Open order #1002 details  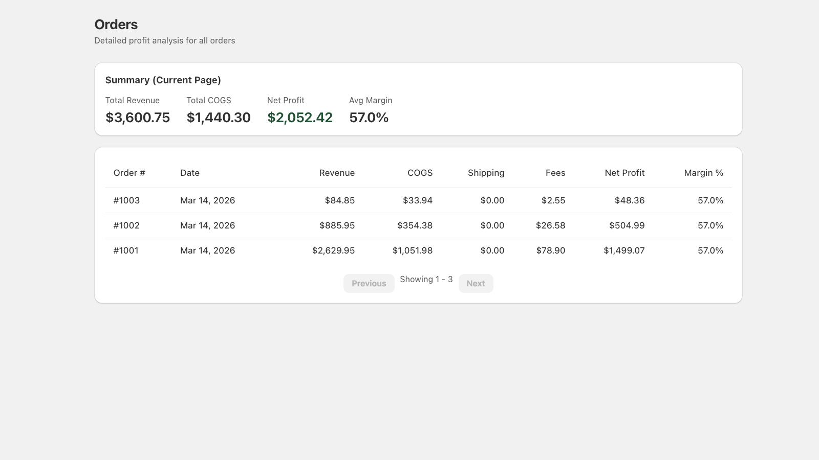pyautogui.click(x=126, y=225)
